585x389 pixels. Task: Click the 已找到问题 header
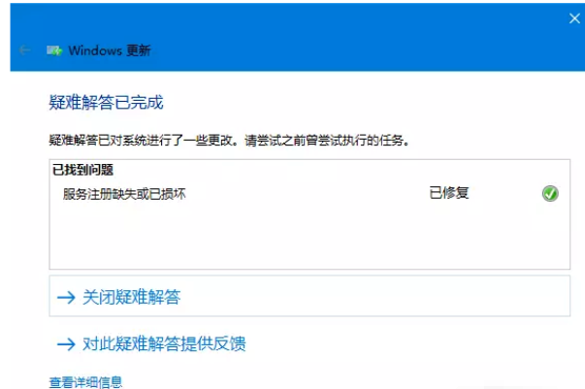(x=82, y=170)
